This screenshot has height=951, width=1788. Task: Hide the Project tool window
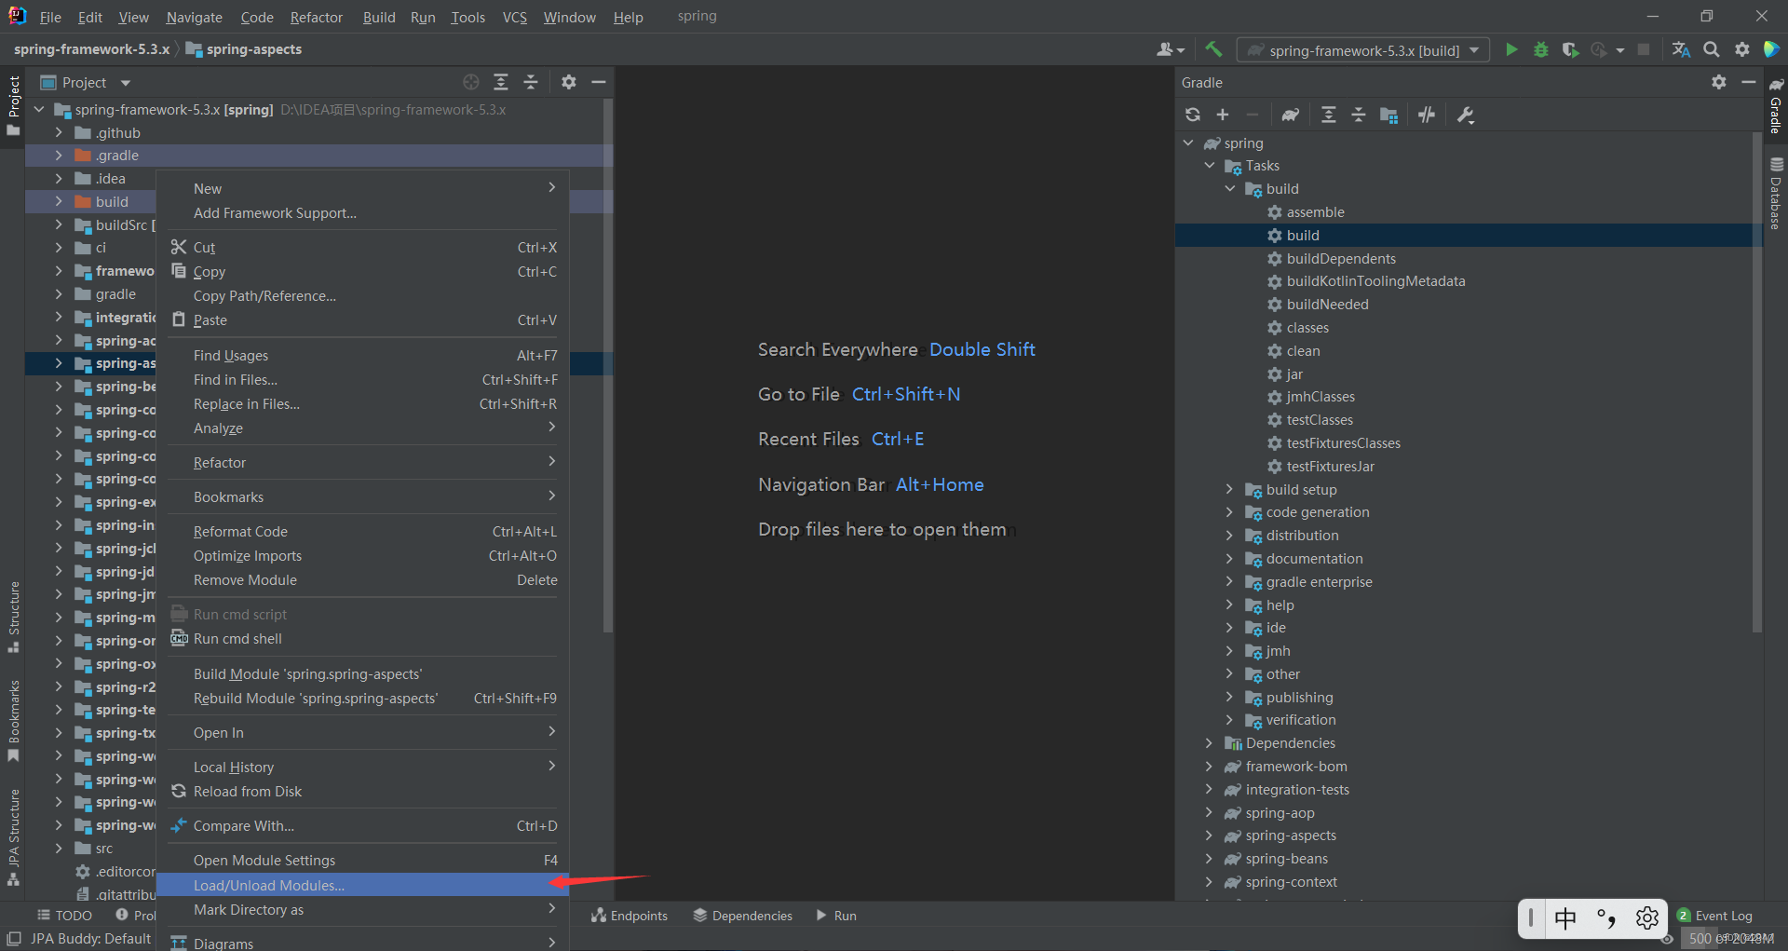pos(599,82)
